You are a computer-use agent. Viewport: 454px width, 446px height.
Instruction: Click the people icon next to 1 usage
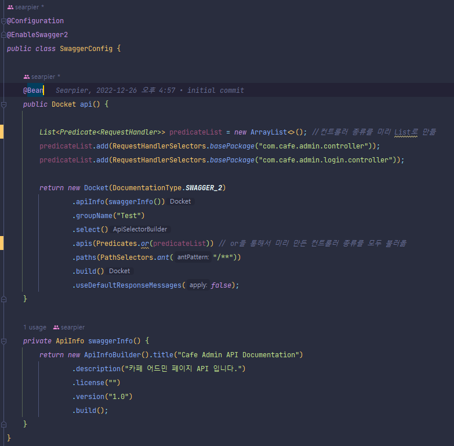click(56, 327)
